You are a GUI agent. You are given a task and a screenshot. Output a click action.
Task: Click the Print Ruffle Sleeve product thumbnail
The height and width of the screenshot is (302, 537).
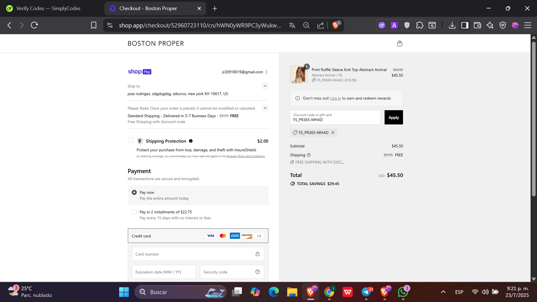(299, 74)
